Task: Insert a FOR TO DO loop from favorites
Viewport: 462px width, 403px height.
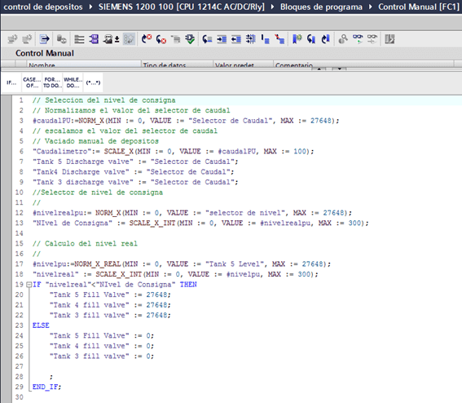Action: click(52, 82)
